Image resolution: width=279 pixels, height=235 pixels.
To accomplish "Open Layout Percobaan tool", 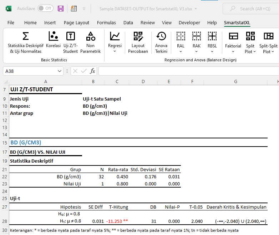I will point(138,42).
